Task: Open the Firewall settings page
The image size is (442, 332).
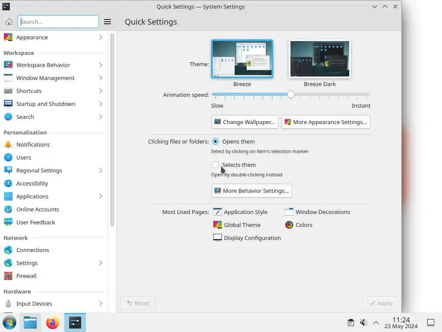Action: pos(54,276)
